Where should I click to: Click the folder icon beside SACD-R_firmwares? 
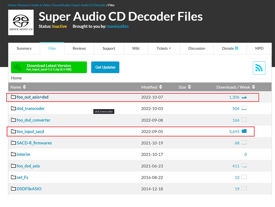click(13, 143)
